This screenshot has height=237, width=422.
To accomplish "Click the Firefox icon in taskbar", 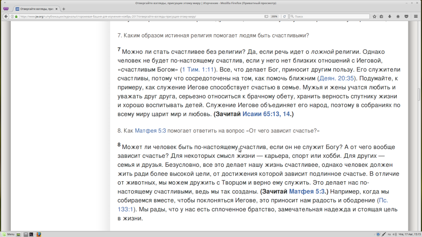I will coord(39,234).
